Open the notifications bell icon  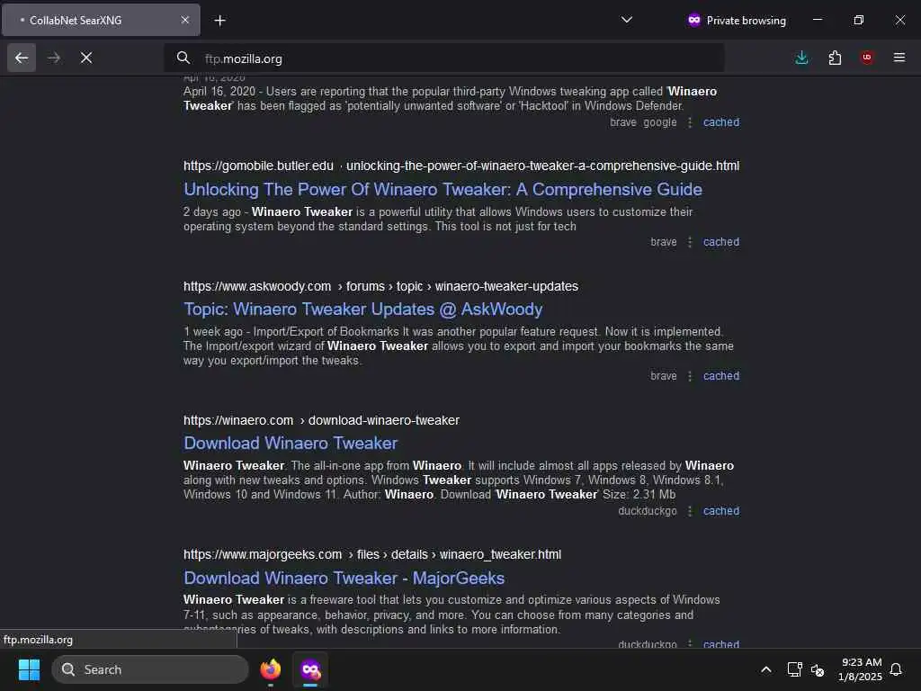pos(896,669)
